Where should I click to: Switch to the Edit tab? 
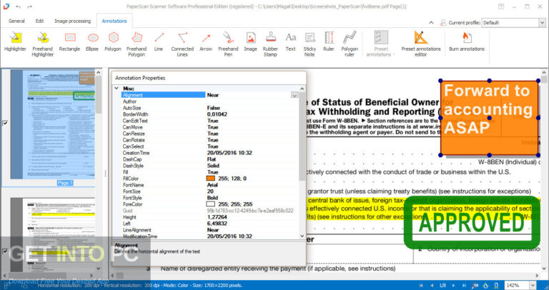(39, 21)
